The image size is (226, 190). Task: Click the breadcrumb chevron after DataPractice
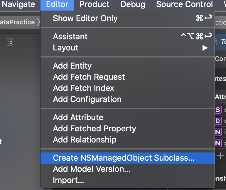click(38, 22)
